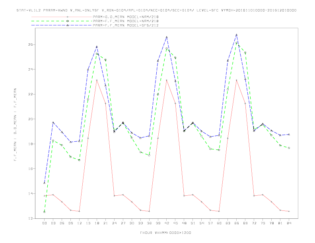Click y-axis tick label 20
Screen dimensions: 315x243
point(30,119)
